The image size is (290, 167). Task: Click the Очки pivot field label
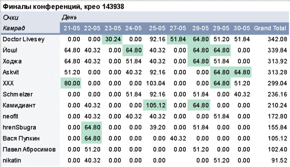pos(10,18)
